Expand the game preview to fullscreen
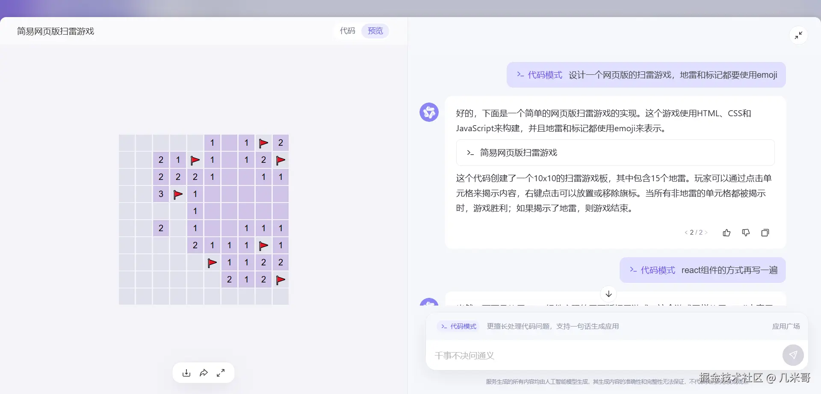The height and width of the screenshot is (394, 821). coord(221,373)
